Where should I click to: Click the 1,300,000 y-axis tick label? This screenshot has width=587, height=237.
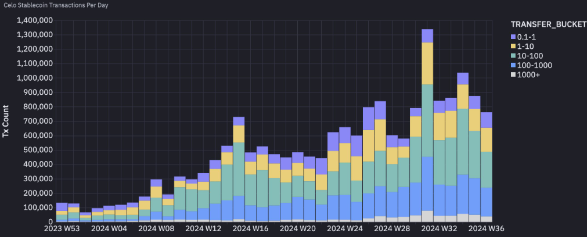click(x=35, y=35)
